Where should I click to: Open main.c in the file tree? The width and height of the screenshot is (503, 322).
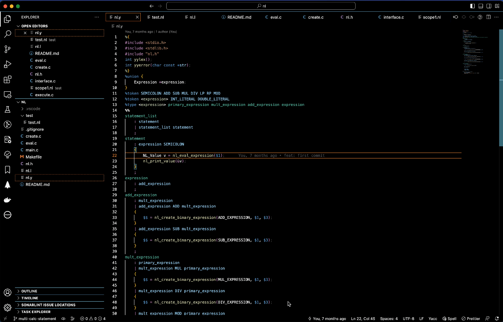coord(60,150)
